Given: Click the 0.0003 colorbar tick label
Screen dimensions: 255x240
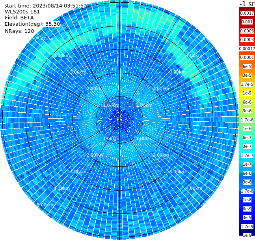Looking at the screenshot, I should (247, 40).
